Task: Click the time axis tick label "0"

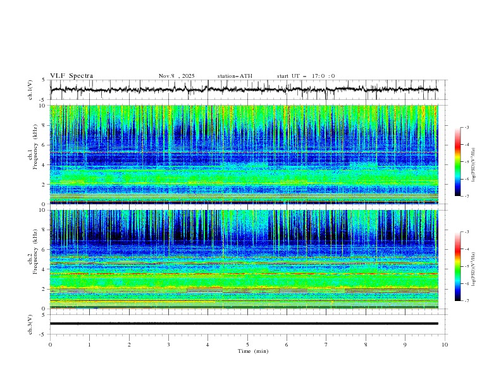Action: [50, 345]
